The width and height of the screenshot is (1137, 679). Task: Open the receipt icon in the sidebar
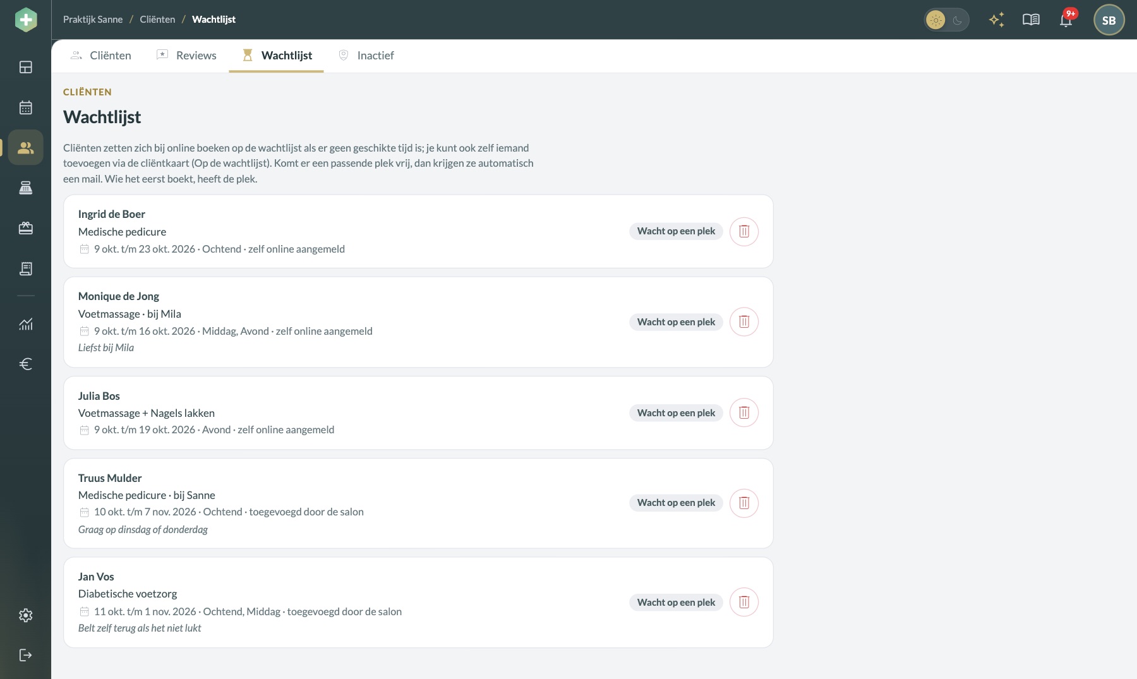point(26,268)
